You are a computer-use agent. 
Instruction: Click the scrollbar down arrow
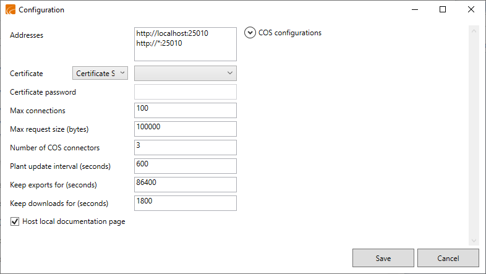click(x=474, y=241)
